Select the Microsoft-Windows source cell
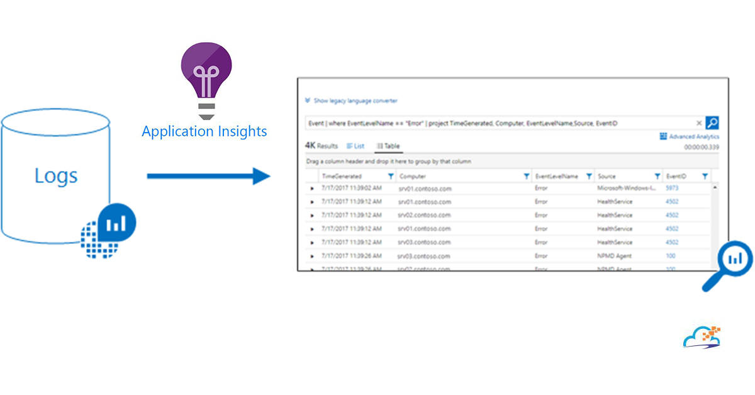The width and height of the screenshot is (755, 395). point(627,188)
